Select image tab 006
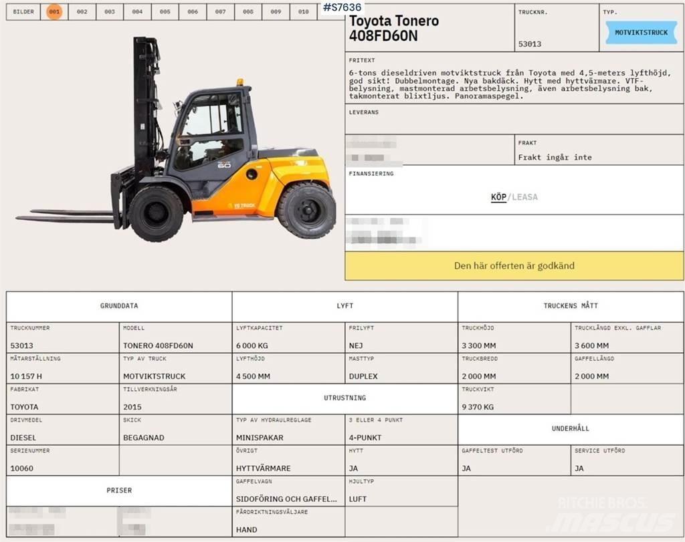The width and height of the screenshot is (685, 542). 193,12
